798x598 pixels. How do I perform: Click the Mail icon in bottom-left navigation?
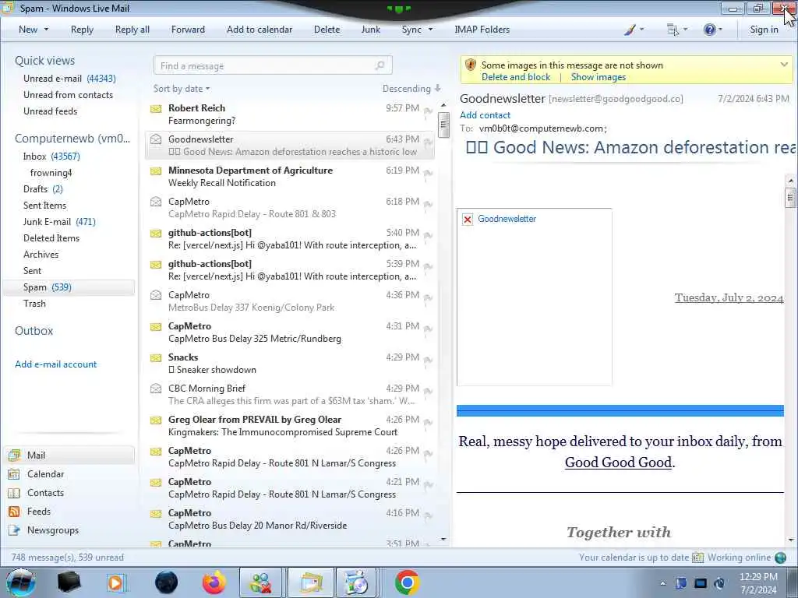tap(14, 455)
